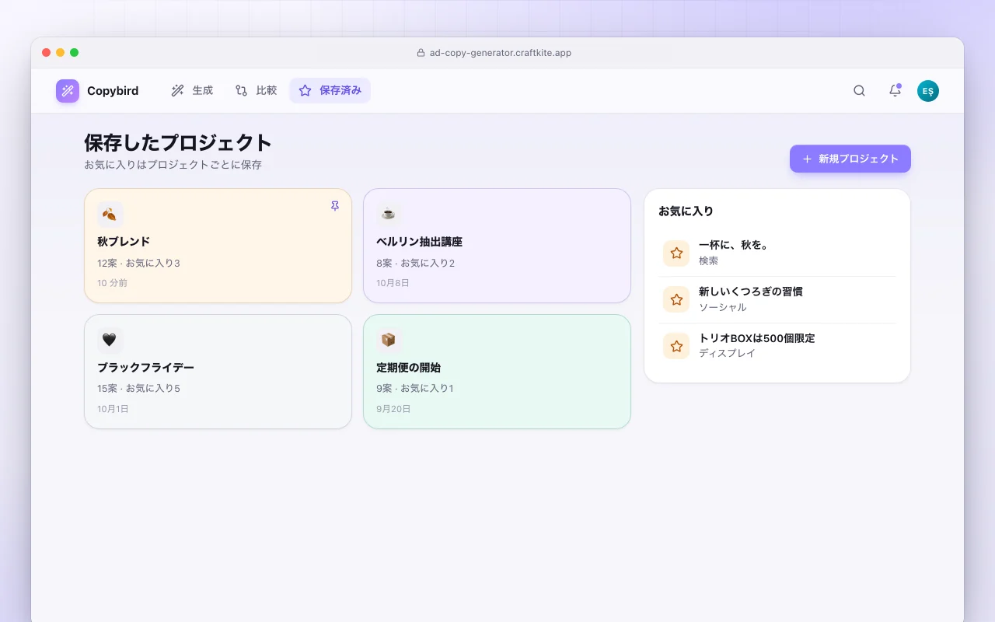Click the 検索 channel label
Image resolution: width=995 pixels, height=622 pixels.
pos(708,261)
